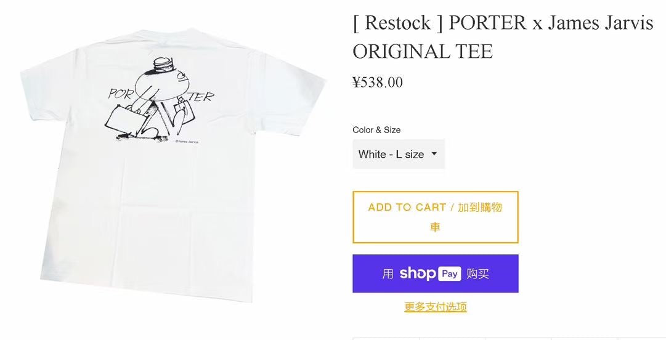Image resolution: width=666 pixels, height=340 pixels.
Task: Click the 用 character on the Shop Pay button
Action: click(388, 273)
